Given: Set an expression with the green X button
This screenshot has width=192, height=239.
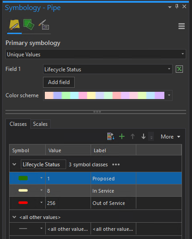Looking at the screenshot, I should [179, 69].
